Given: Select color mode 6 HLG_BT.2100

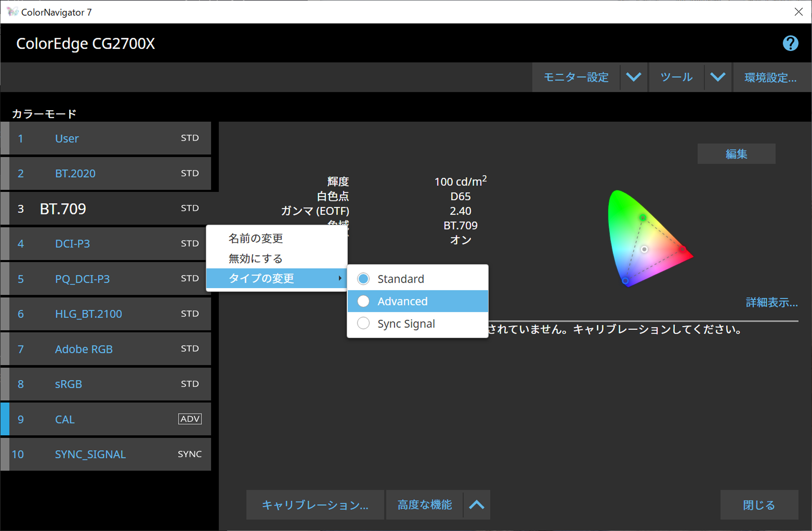Looking at the screenshot, I should point(106,314).
